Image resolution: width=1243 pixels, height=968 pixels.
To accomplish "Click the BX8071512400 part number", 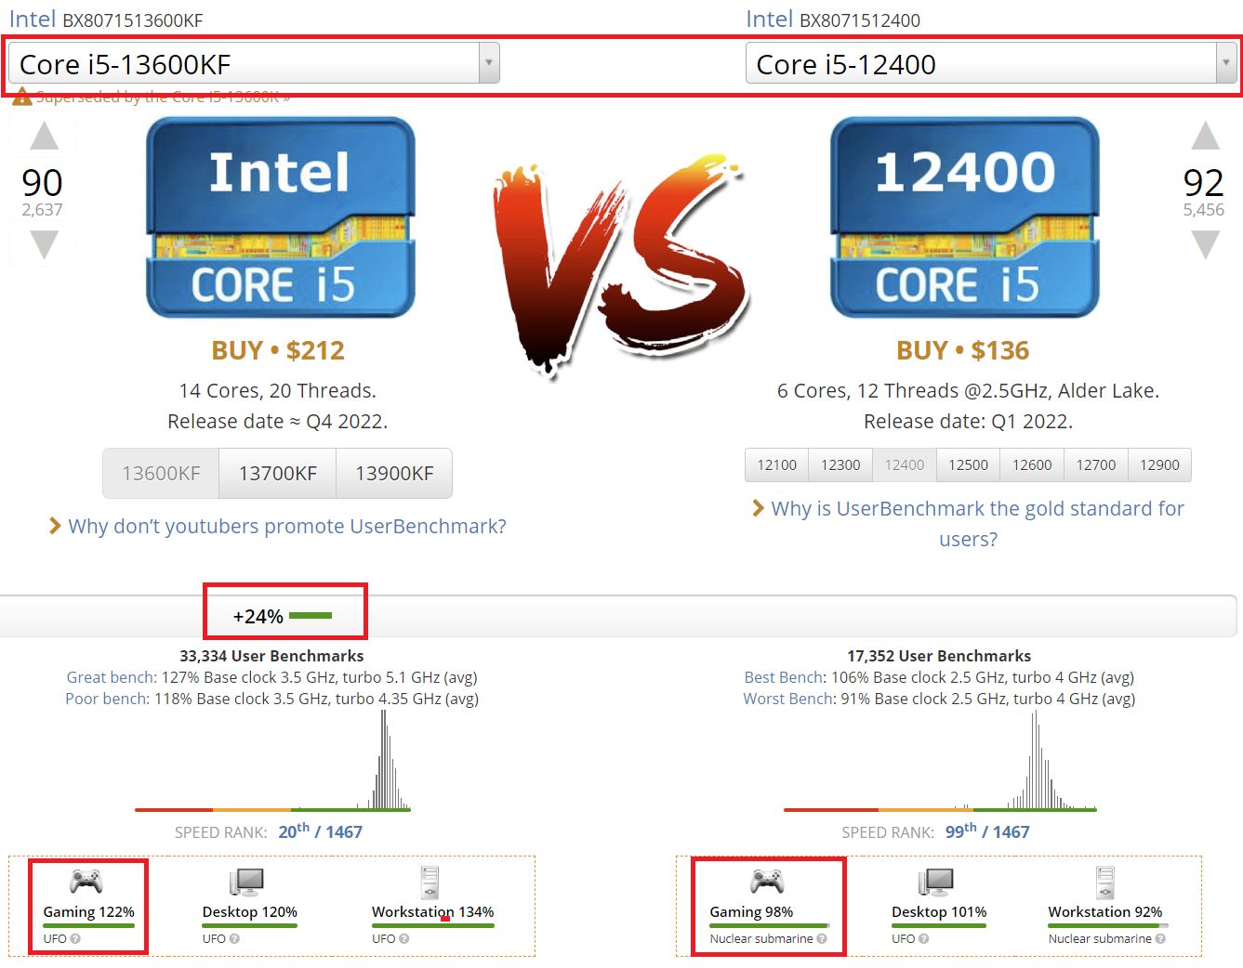I will [860, 20].
